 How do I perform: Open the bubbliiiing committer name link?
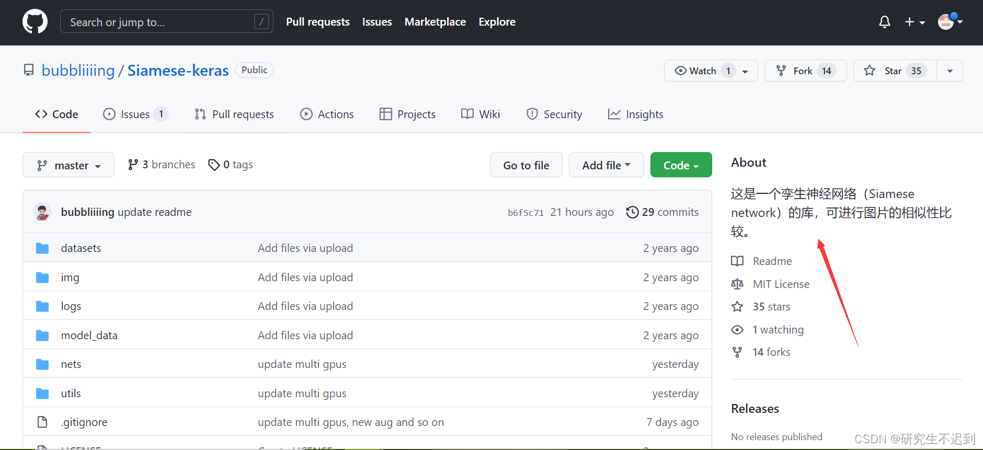click(x=88, y=212)
